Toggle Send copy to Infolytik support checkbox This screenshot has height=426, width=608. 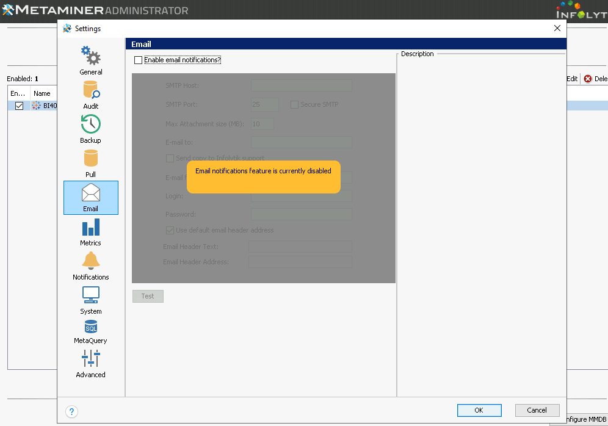pyautogui.click(x=170, y=158)
